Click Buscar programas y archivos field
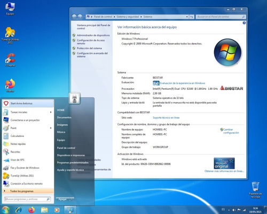Viewport: 267px width, 214px height. [x=27, y=199]
